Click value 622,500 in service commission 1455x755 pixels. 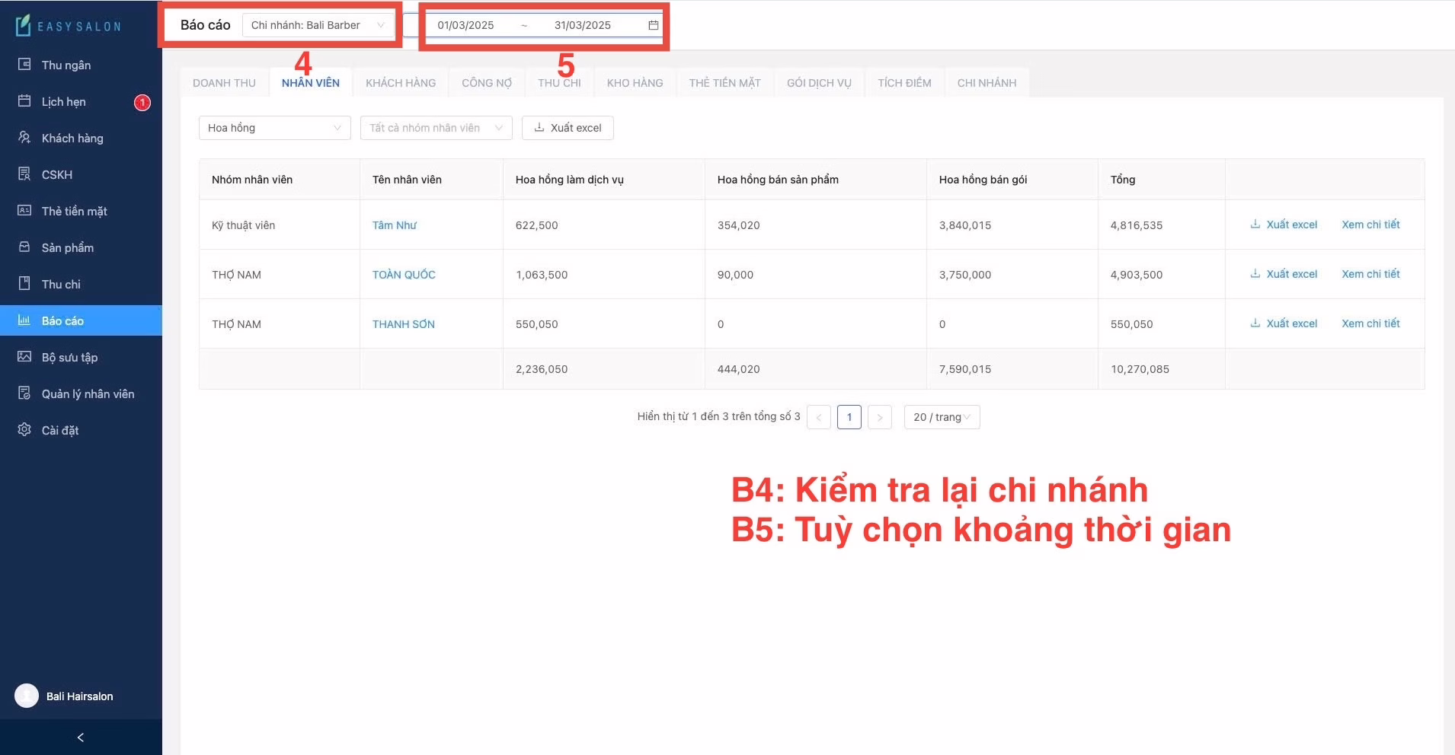(x=537, y=225)
